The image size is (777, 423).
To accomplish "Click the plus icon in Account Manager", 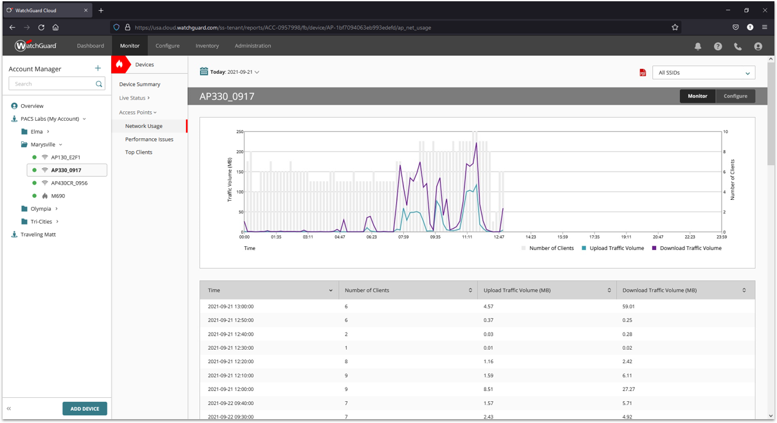I will 98,68.
